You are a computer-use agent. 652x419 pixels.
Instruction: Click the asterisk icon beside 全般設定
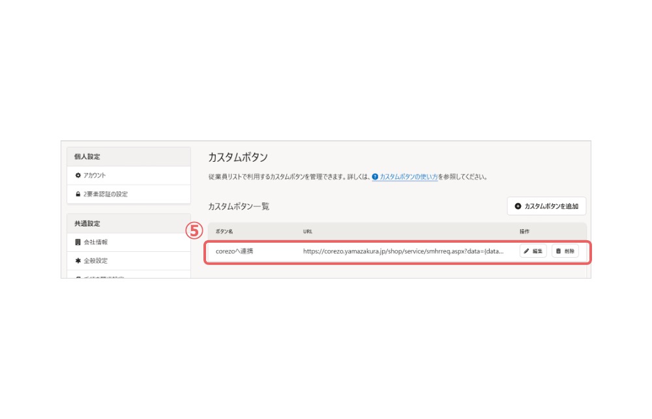coord(78,261)
